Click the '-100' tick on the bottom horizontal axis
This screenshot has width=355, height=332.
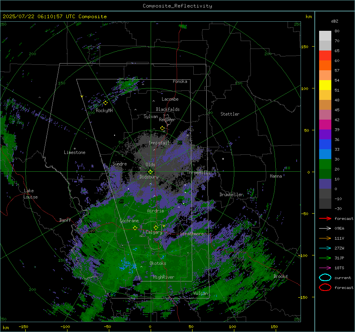(65, 326)
